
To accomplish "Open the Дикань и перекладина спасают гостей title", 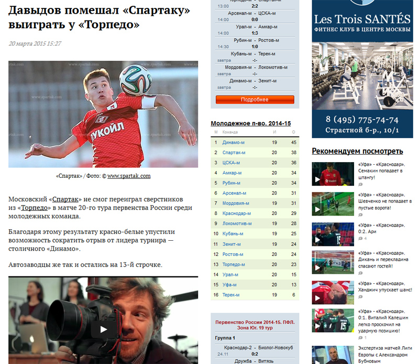I will click(383, 260).
